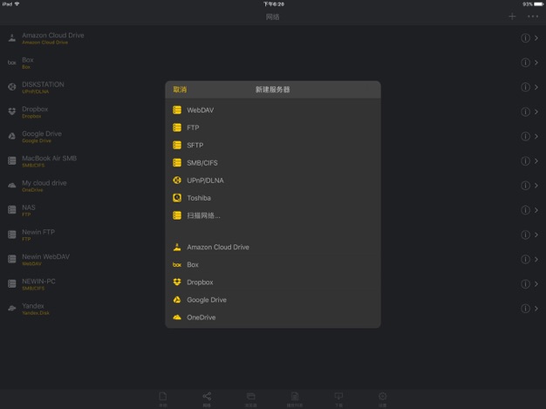
Task: Expand the NAS row chevron
Action: tap(536, 210)
